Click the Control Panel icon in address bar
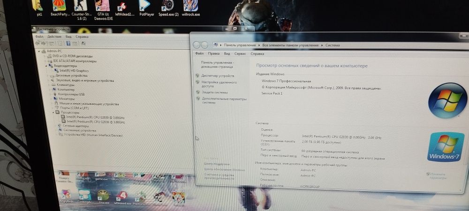 coord(215,45)
